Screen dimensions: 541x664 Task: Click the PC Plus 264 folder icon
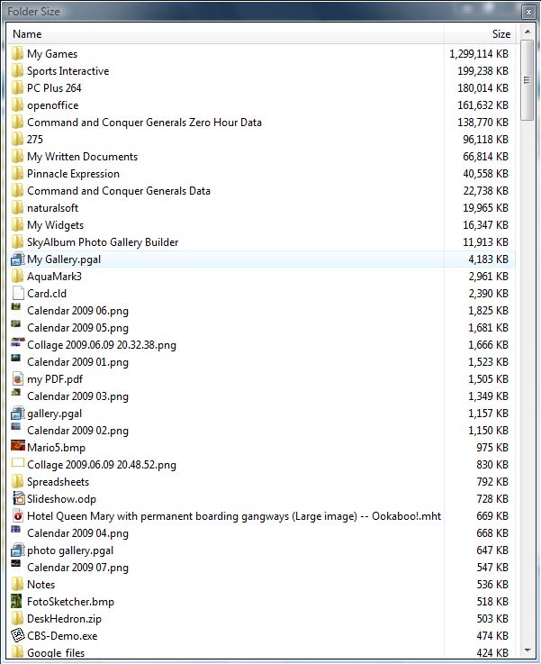click(17, 88)
